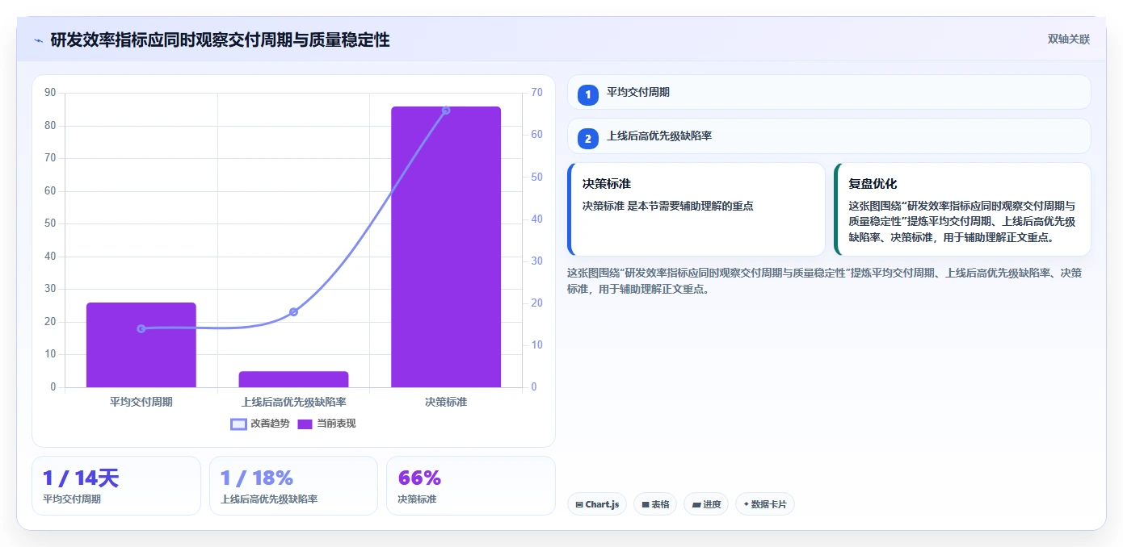Click the trend line point atop the 决策标准 bar
This screenshot has width=1123, height=547.
(x=446, y=110)
